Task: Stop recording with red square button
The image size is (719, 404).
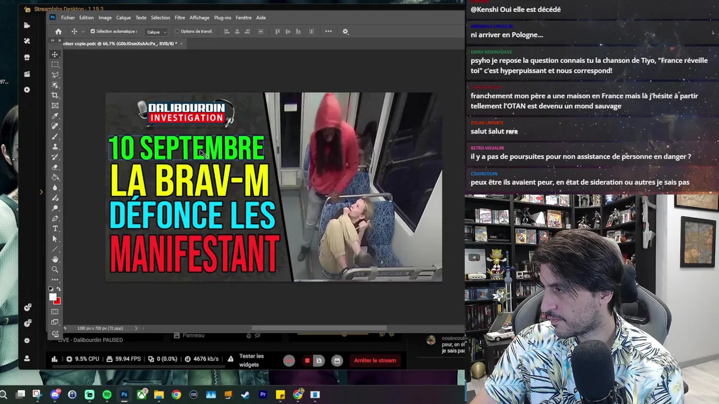Action: (307, 360)
